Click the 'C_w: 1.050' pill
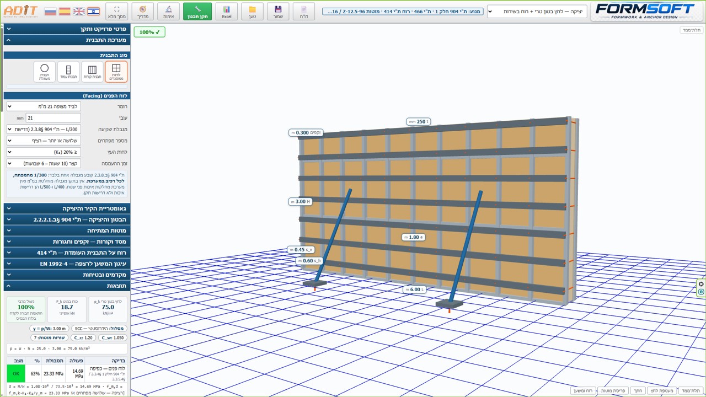The image size is (706, 397). (112, 337)
